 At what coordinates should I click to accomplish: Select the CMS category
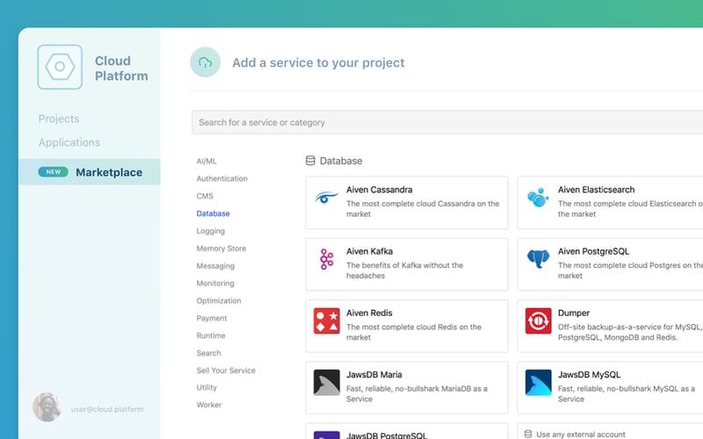point(205,196)
